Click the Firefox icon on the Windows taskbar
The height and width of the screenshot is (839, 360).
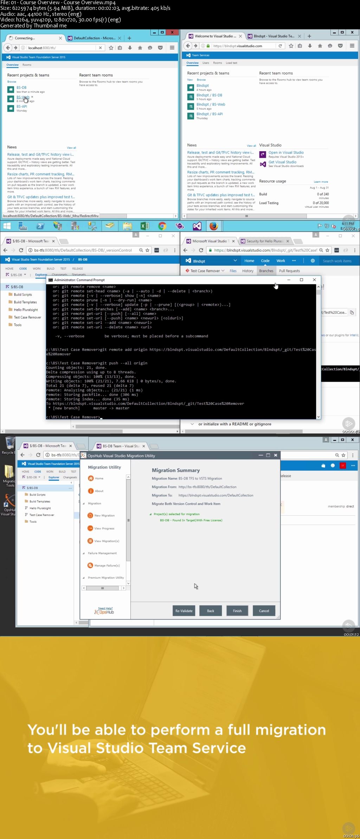point(214,226)
